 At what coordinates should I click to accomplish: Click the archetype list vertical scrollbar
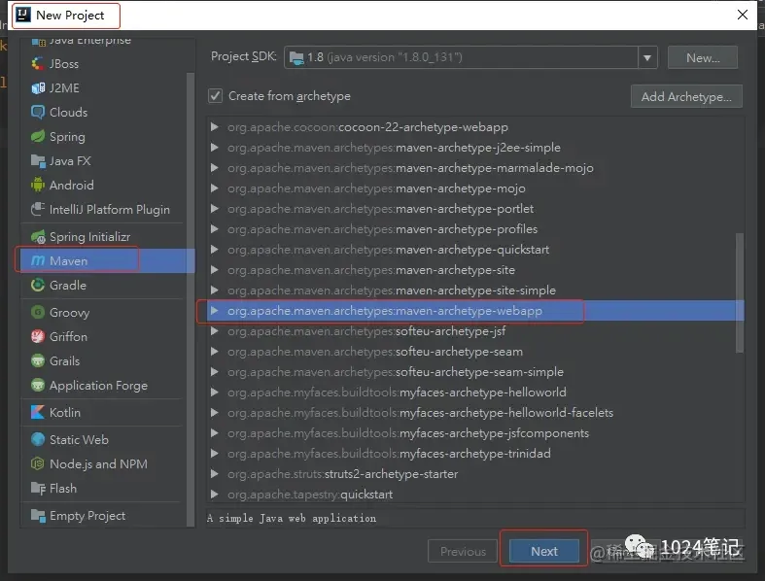click(x=740, y=292)
